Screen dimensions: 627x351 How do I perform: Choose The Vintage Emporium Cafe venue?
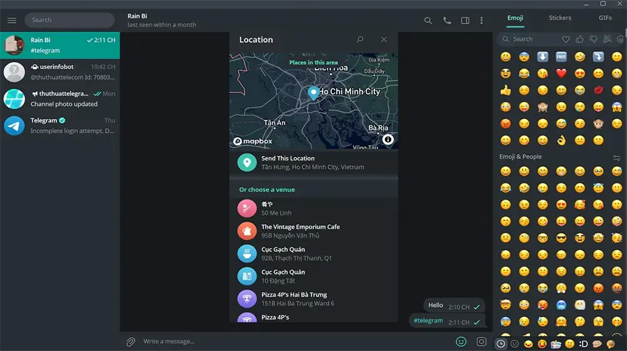(x=313, y=231)
